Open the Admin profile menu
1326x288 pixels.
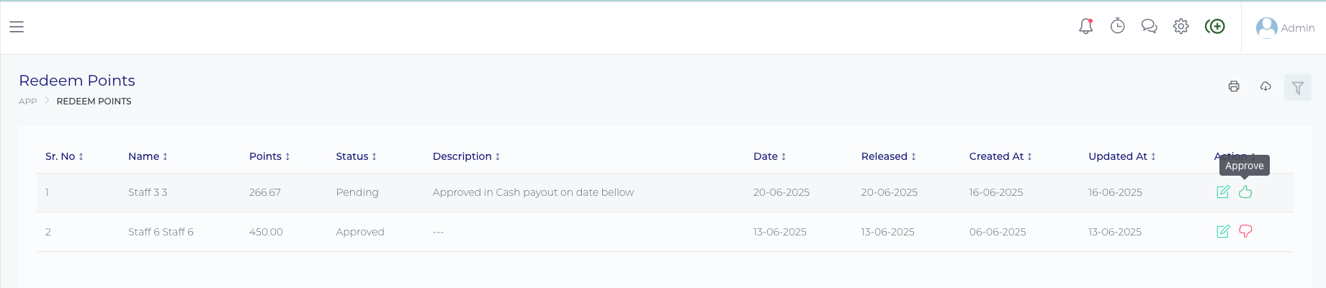pyautogui.click(x=1286, y=27)
